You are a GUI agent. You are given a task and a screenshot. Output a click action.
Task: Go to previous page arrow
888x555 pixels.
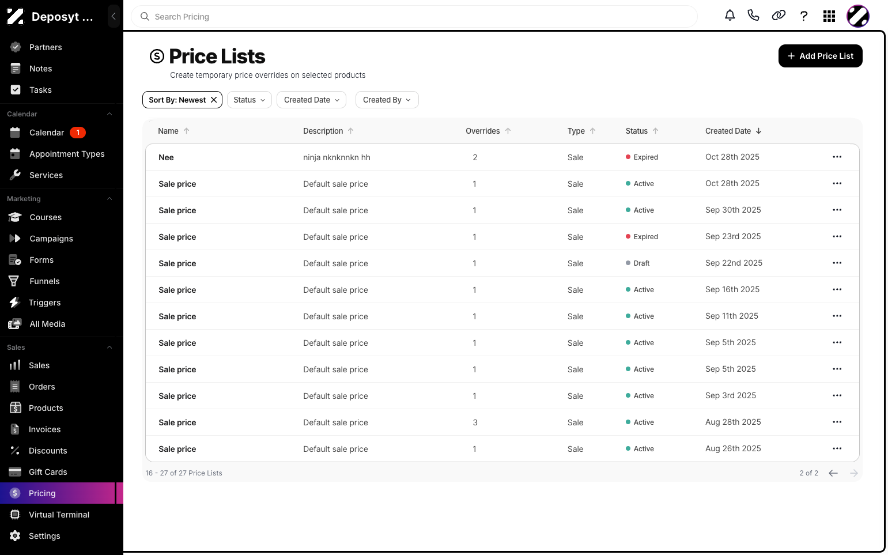[x=833, y=473]
